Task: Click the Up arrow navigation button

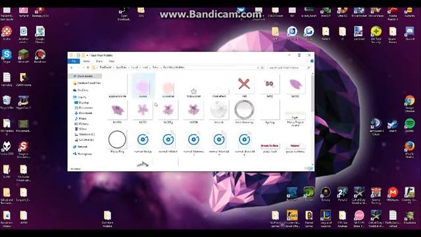Action: [x=87, y=68]
